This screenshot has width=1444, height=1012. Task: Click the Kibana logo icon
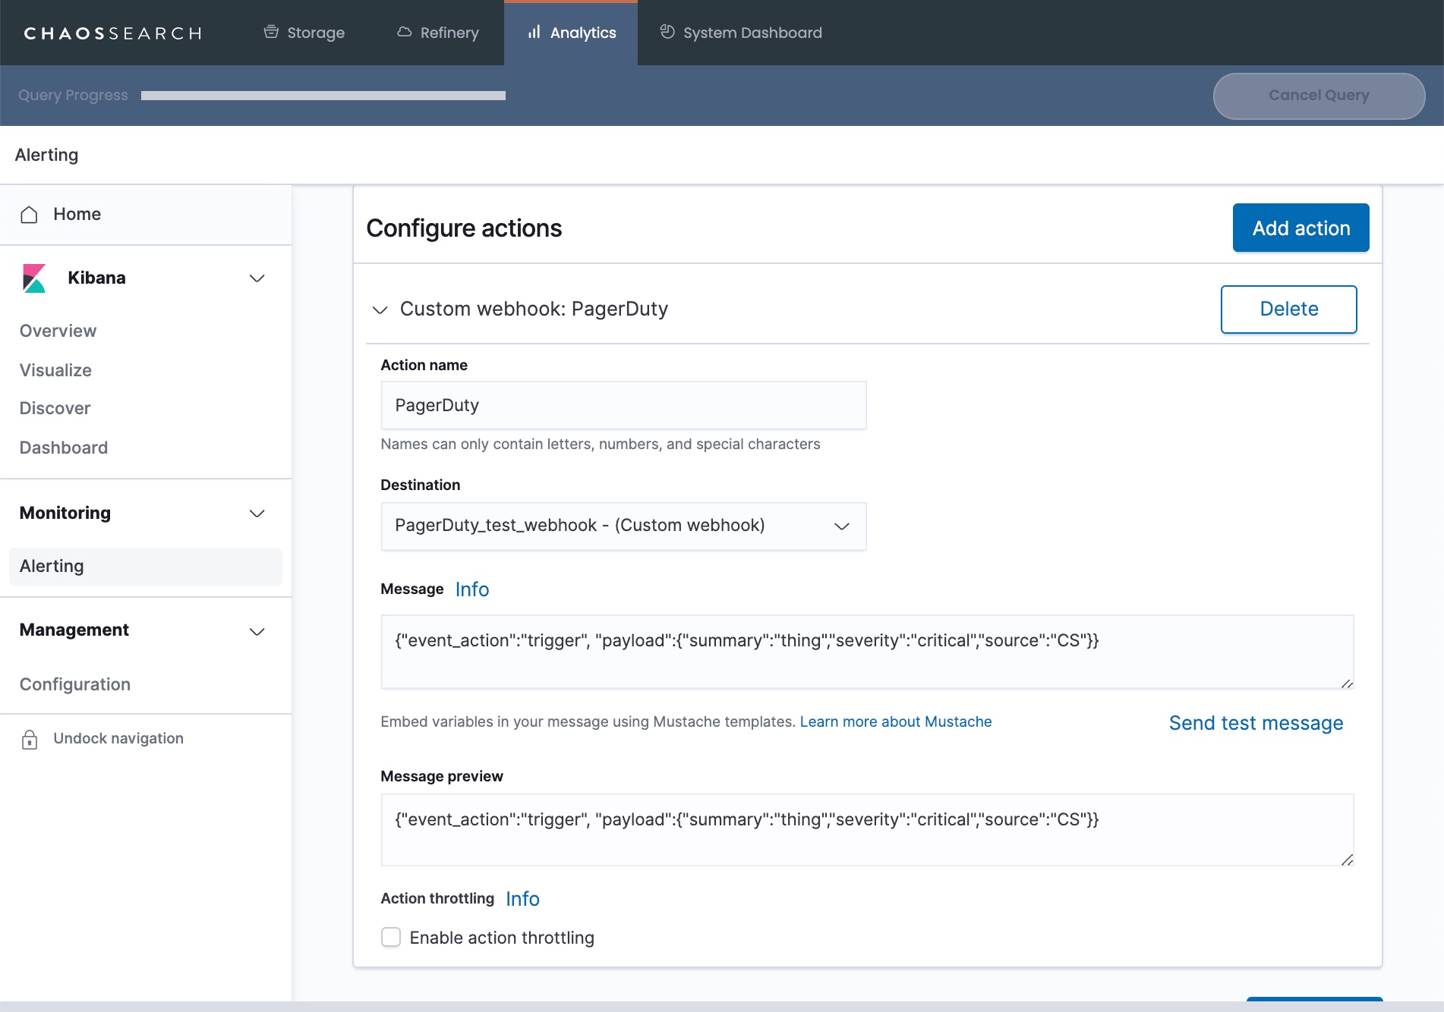(34, 278)
